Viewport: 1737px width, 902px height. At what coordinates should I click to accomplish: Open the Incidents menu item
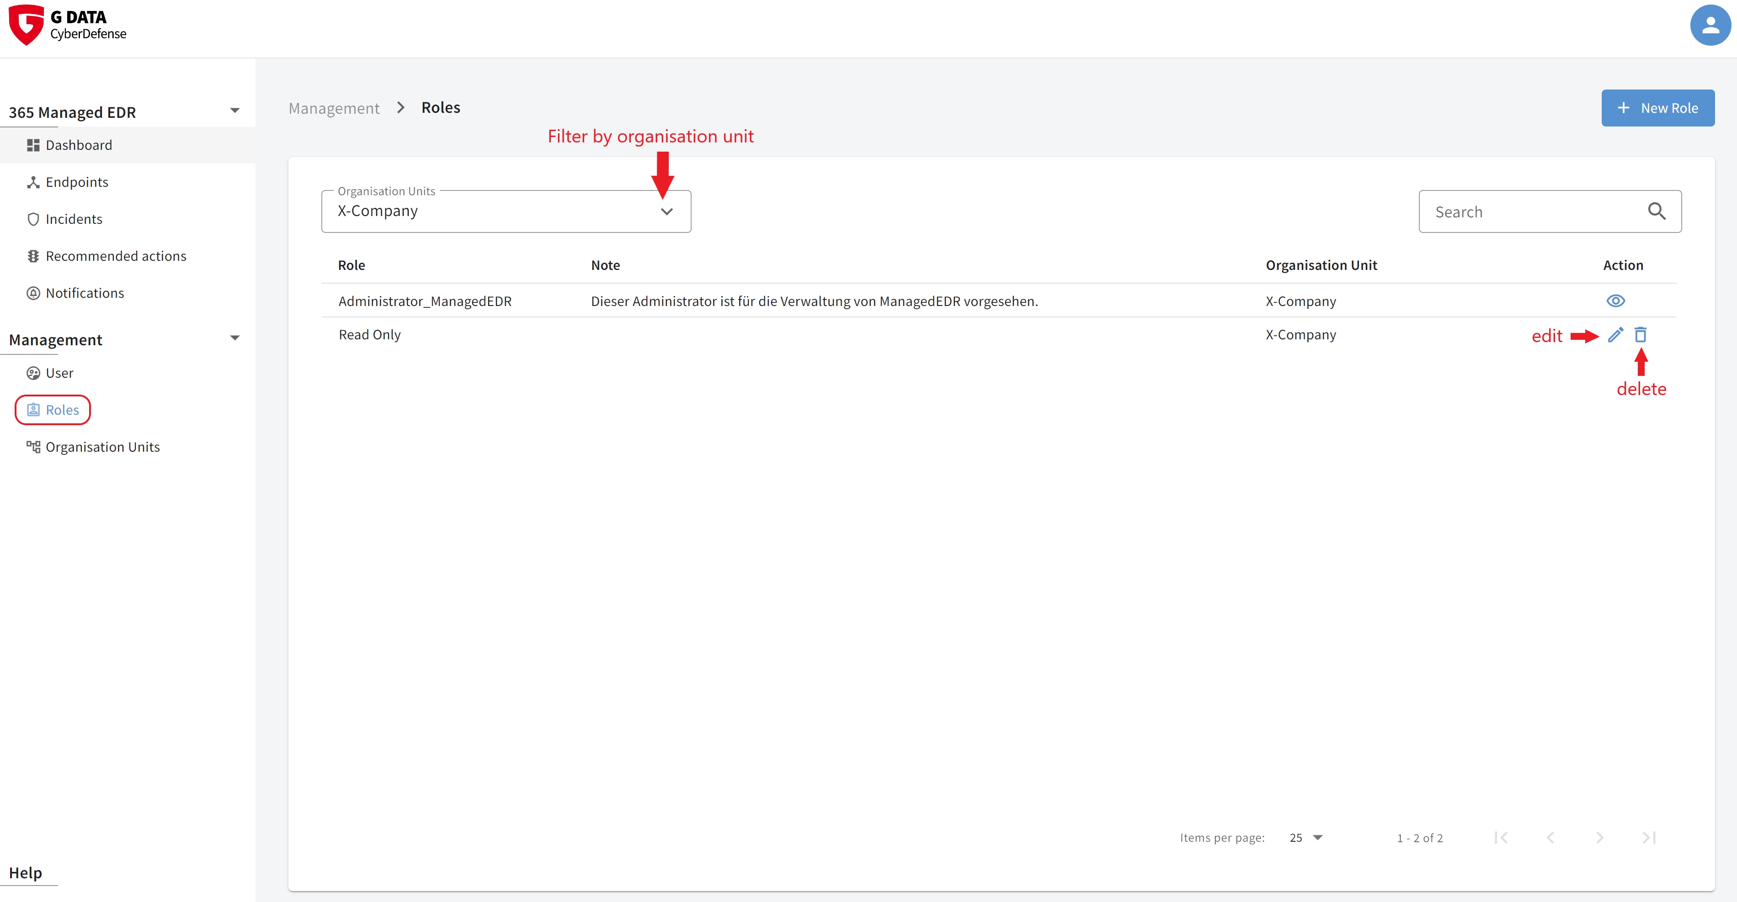coord(128,219)
